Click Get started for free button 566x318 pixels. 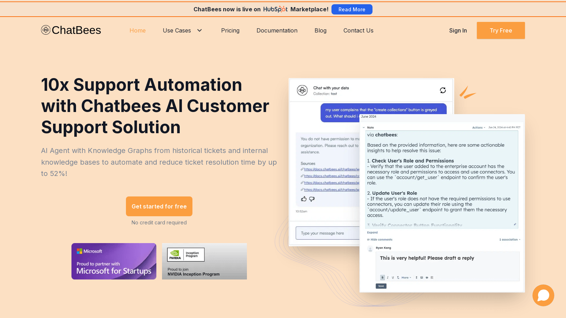pyautogui.click(x=159, y=206)
